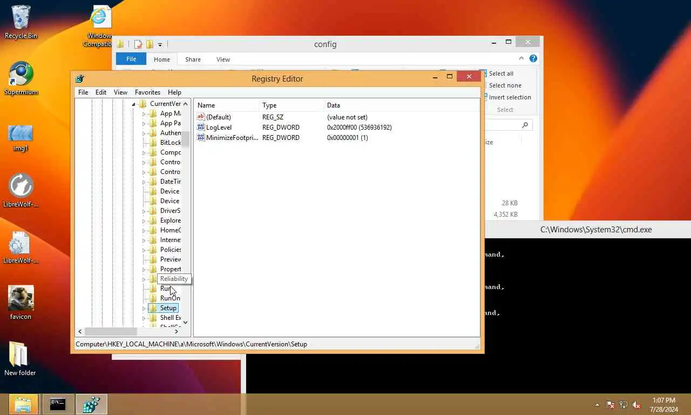Sort values by Name column header
The image size is (691, 415).
click(x=227, y=105)
